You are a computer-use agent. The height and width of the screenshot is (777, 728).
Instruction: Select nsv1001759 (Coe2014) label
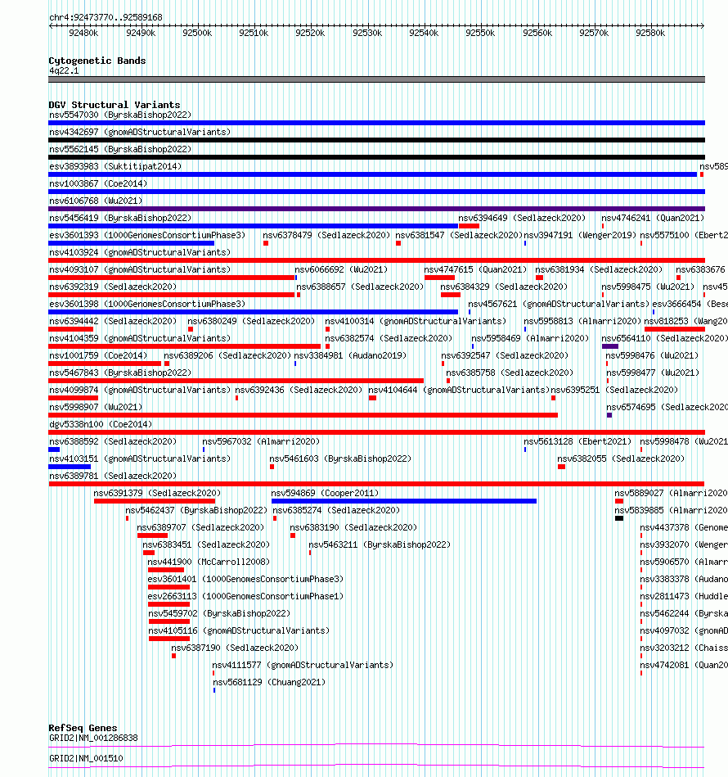pyautogui.click(x=98, y=356)
